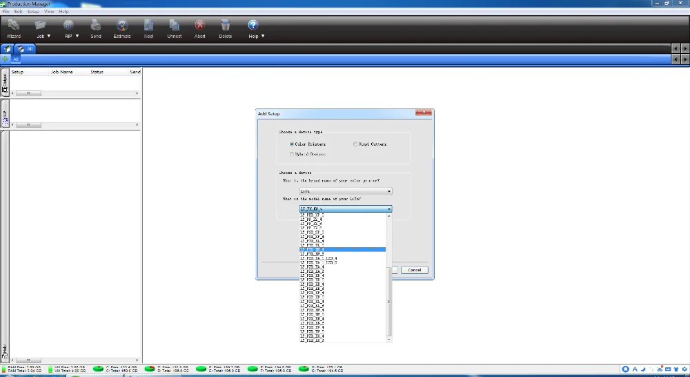Open the Edit menu
This screenshot has height=377, width=690.
coord(18,12)
